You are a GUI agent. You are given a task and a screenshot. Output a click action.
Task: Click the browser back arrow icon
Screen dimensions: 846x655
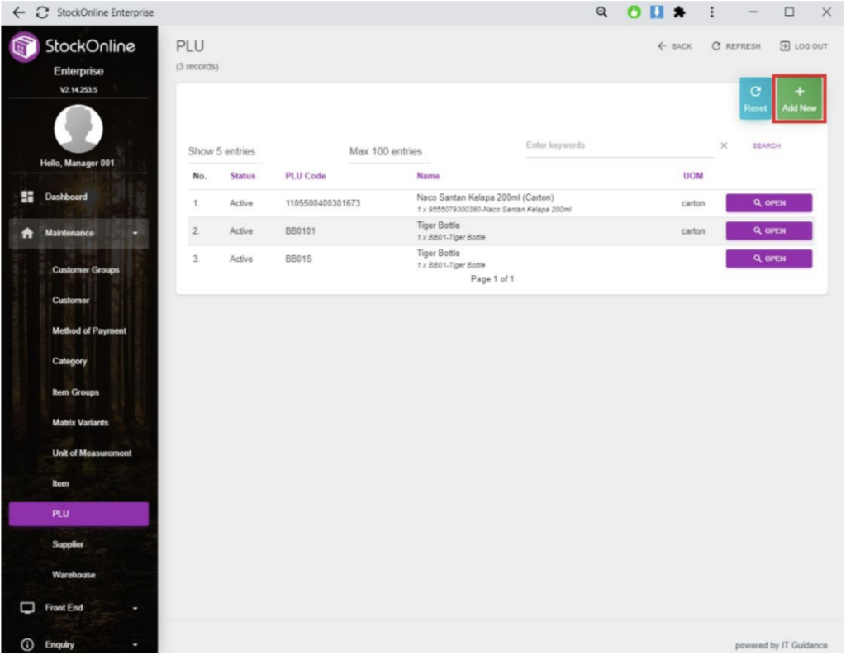pyautogui.click(x=19, y=12)
